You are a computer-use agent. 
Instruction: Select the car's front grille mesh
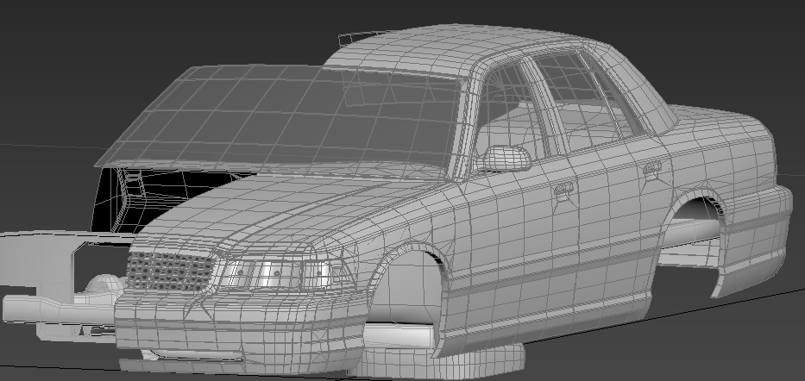point(170,272)
